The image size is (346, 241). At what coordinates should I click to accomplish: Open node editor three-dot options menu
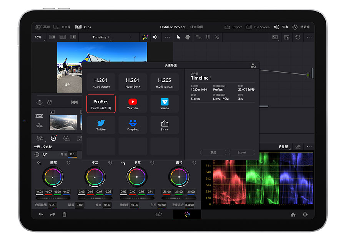pos(309,37)
